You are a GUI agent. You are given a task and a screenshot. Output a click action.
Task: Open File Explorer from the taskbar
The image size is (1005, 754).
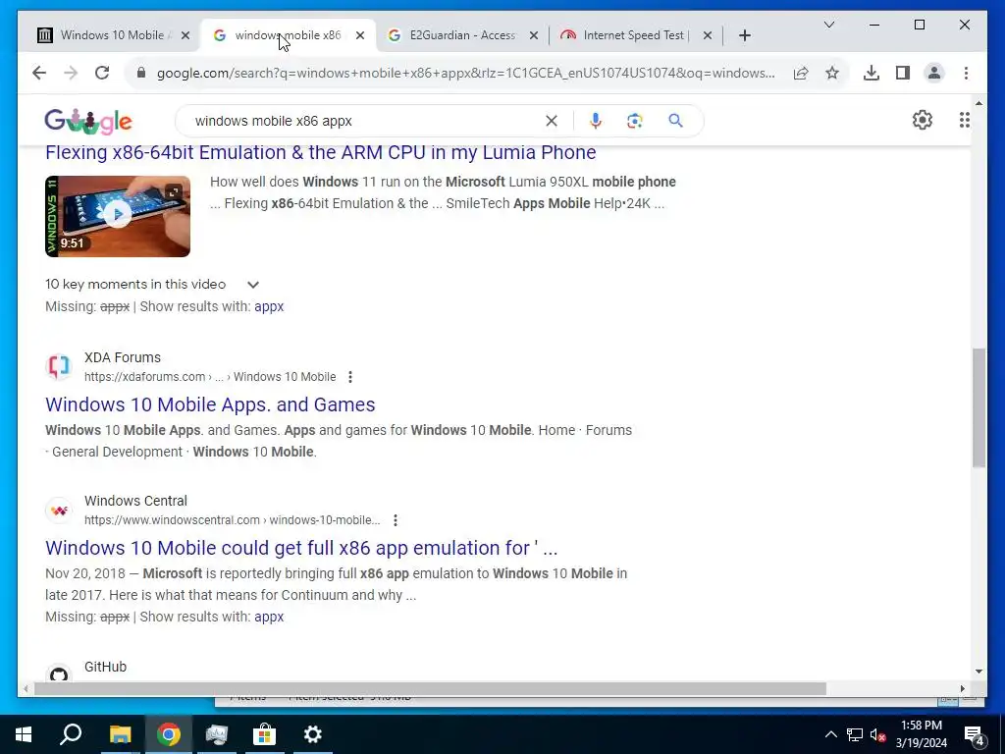click(x=120, y=734)
